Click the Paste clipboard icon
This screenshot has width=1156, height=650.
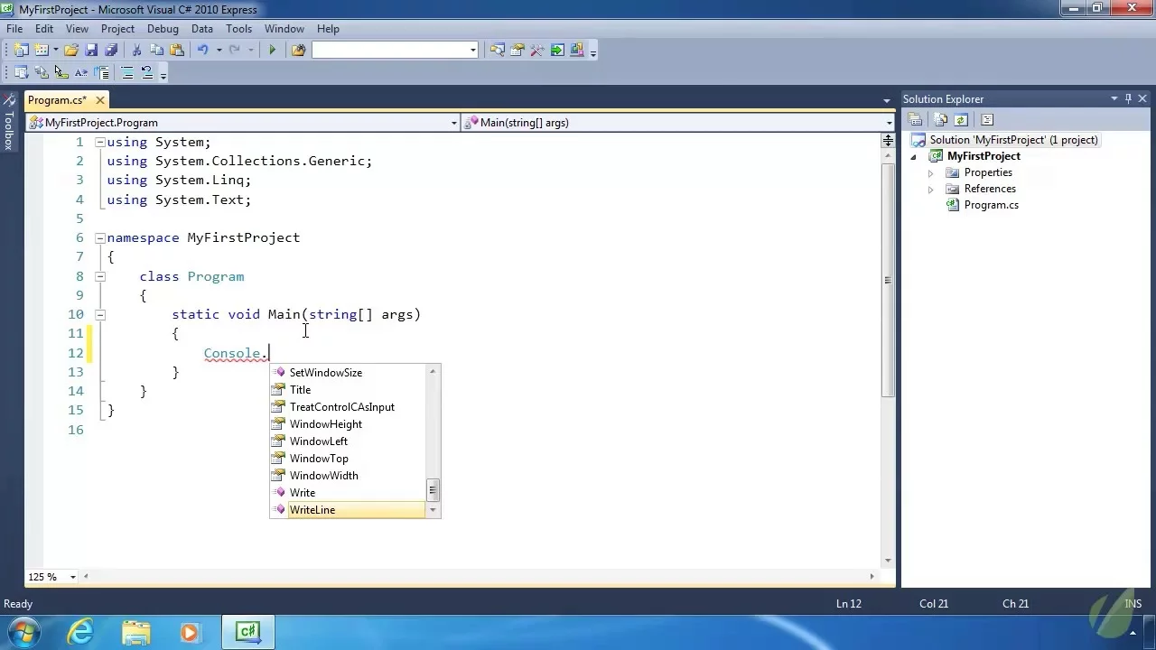[x=177, y=51]
